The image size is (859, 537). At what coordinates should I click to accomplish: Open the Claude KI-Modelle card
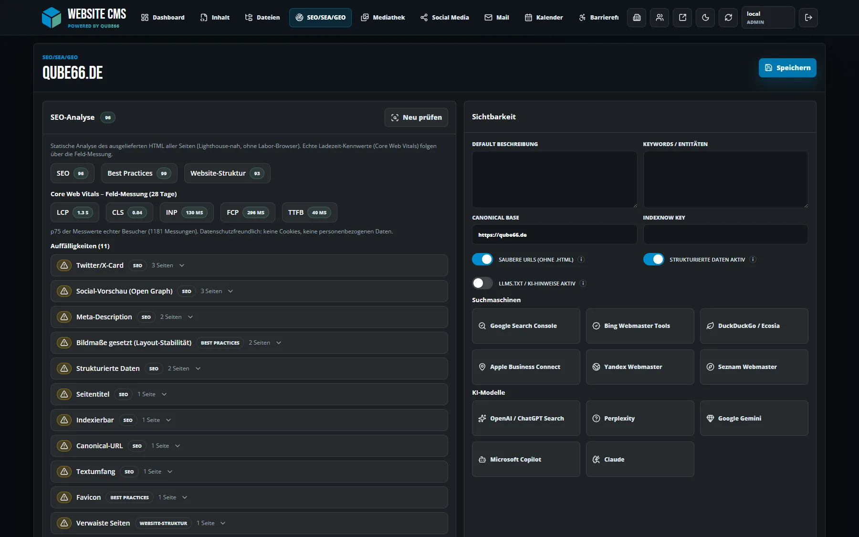click(640, 459)
